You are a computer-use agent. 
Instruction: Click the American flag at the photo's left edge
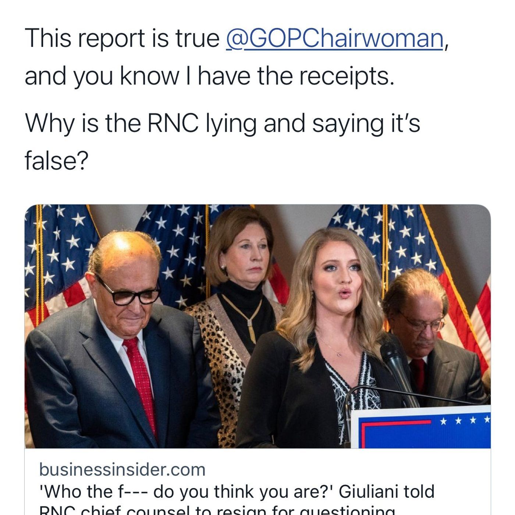click(55, 257)
